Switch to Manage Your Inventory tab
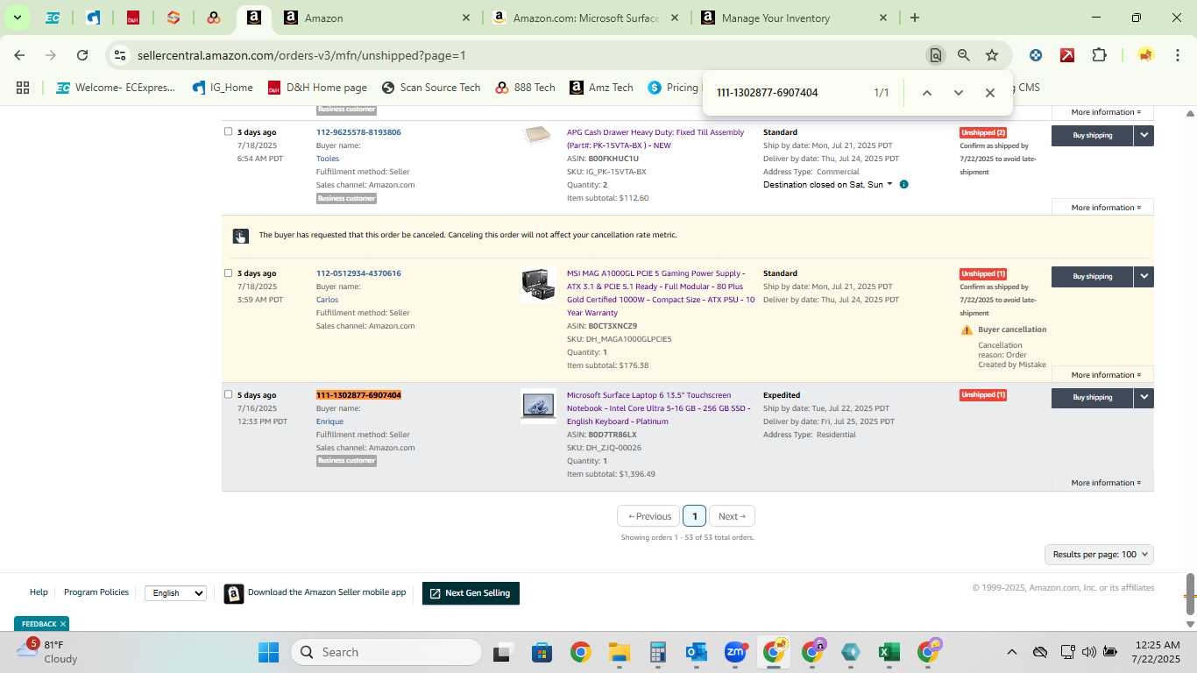The width and height of the screenshot is (1197, 673). [x=794, y=18]
